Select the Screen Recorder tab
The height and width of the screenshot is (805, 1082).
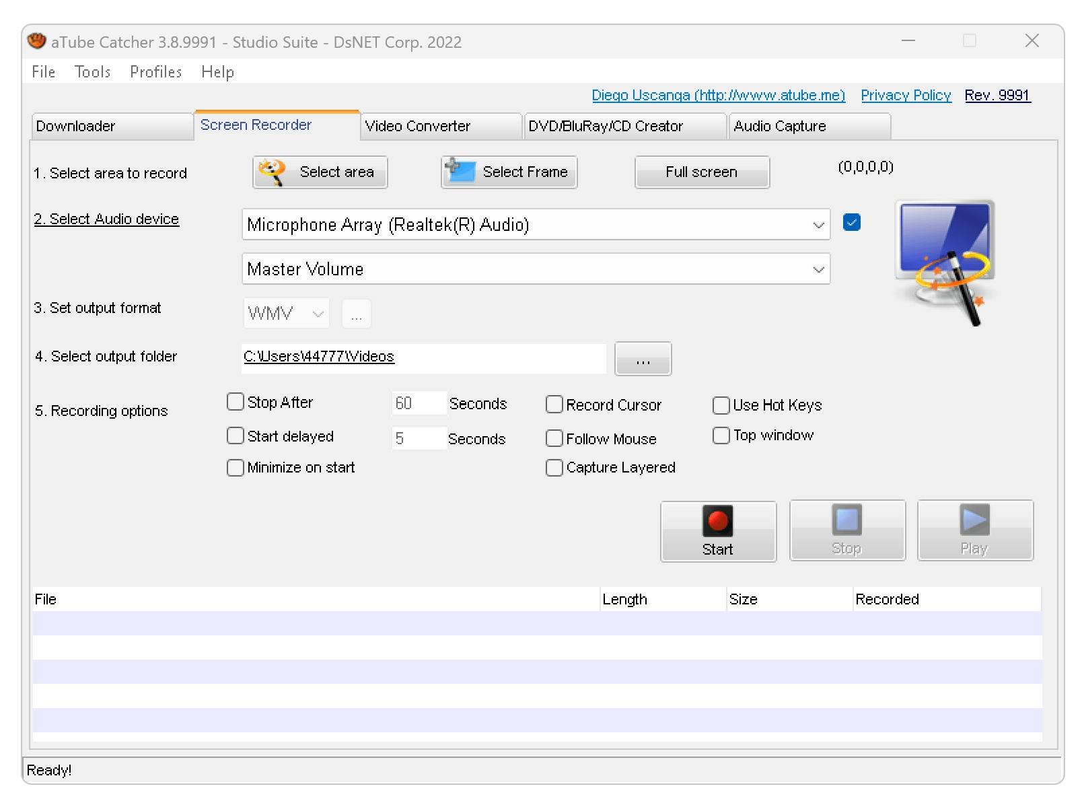(x=277, y=125)
